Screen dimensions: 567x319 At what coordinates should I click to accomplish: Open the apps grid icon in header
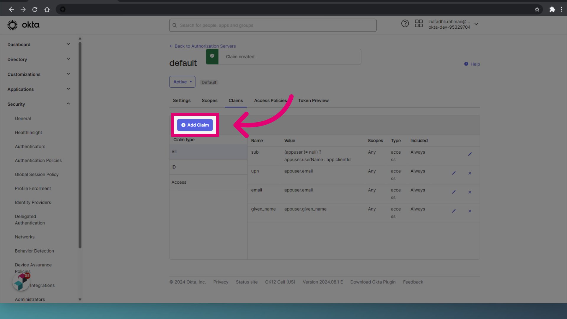click(419, 24)
